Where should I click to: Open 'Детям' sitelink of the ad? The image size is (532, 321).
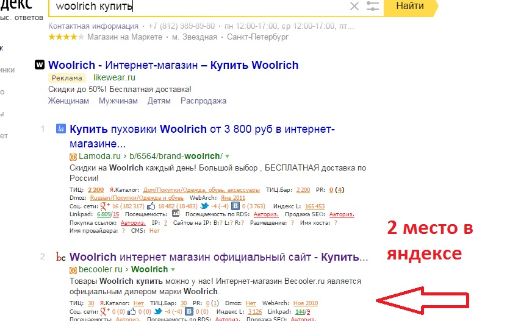[159, 101]
